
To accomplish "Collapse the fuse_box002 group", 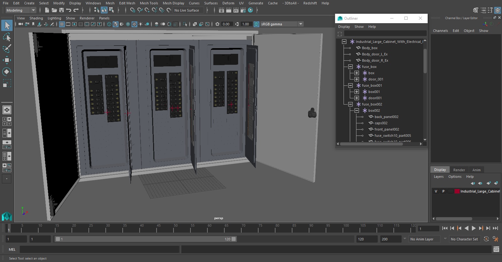I will (350, 104).
